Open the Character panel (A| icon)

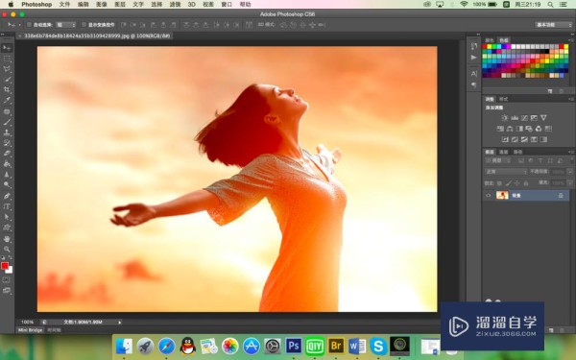pos(474,74)
